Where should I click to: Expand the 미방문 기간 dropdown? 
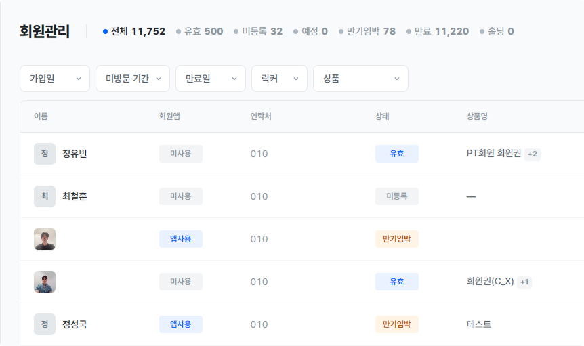click(133, 79)
